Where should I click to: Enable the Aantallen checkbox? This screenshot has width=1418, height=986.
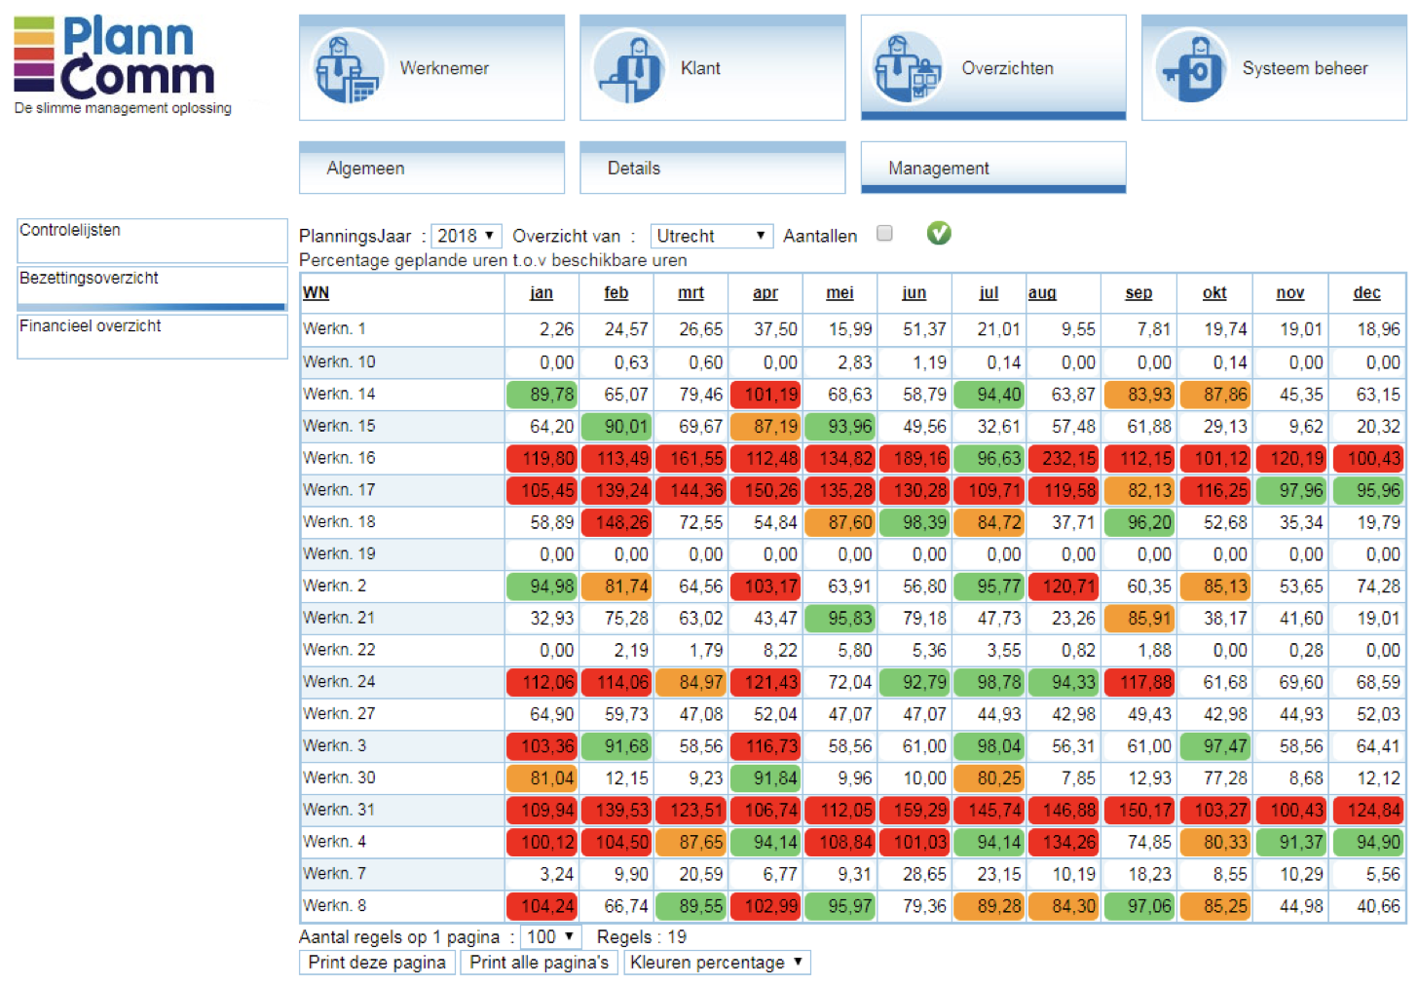point(884,234)
